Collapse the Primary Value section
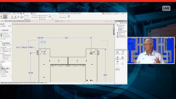 point(11,54)
